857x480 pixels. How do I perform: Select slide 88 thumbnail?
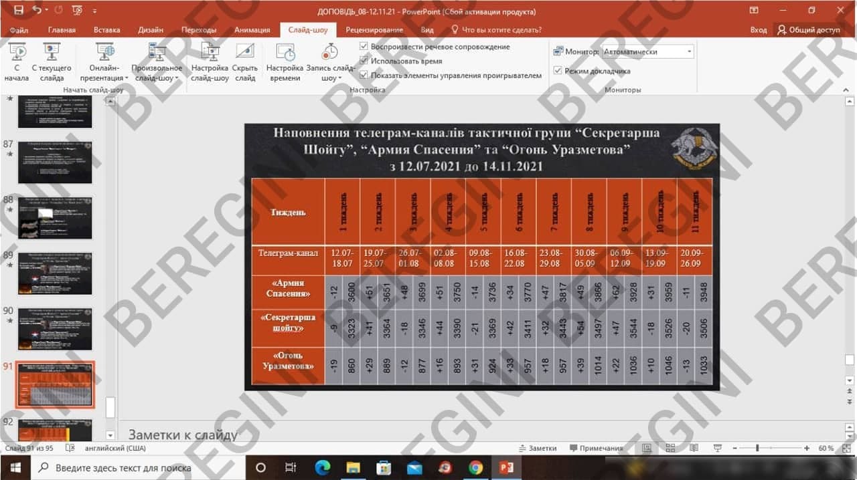pos(55,218)
